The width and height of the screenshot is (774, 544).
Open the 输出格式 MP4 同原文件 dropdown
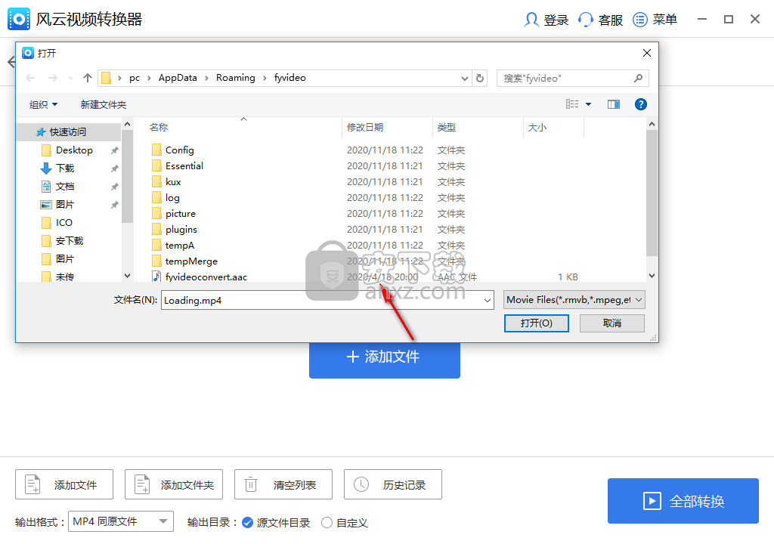121,521
